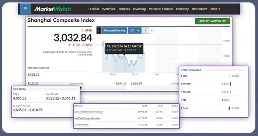Open Advanced Charting
This screenshot has width=258, height=136.
[114, 31]
